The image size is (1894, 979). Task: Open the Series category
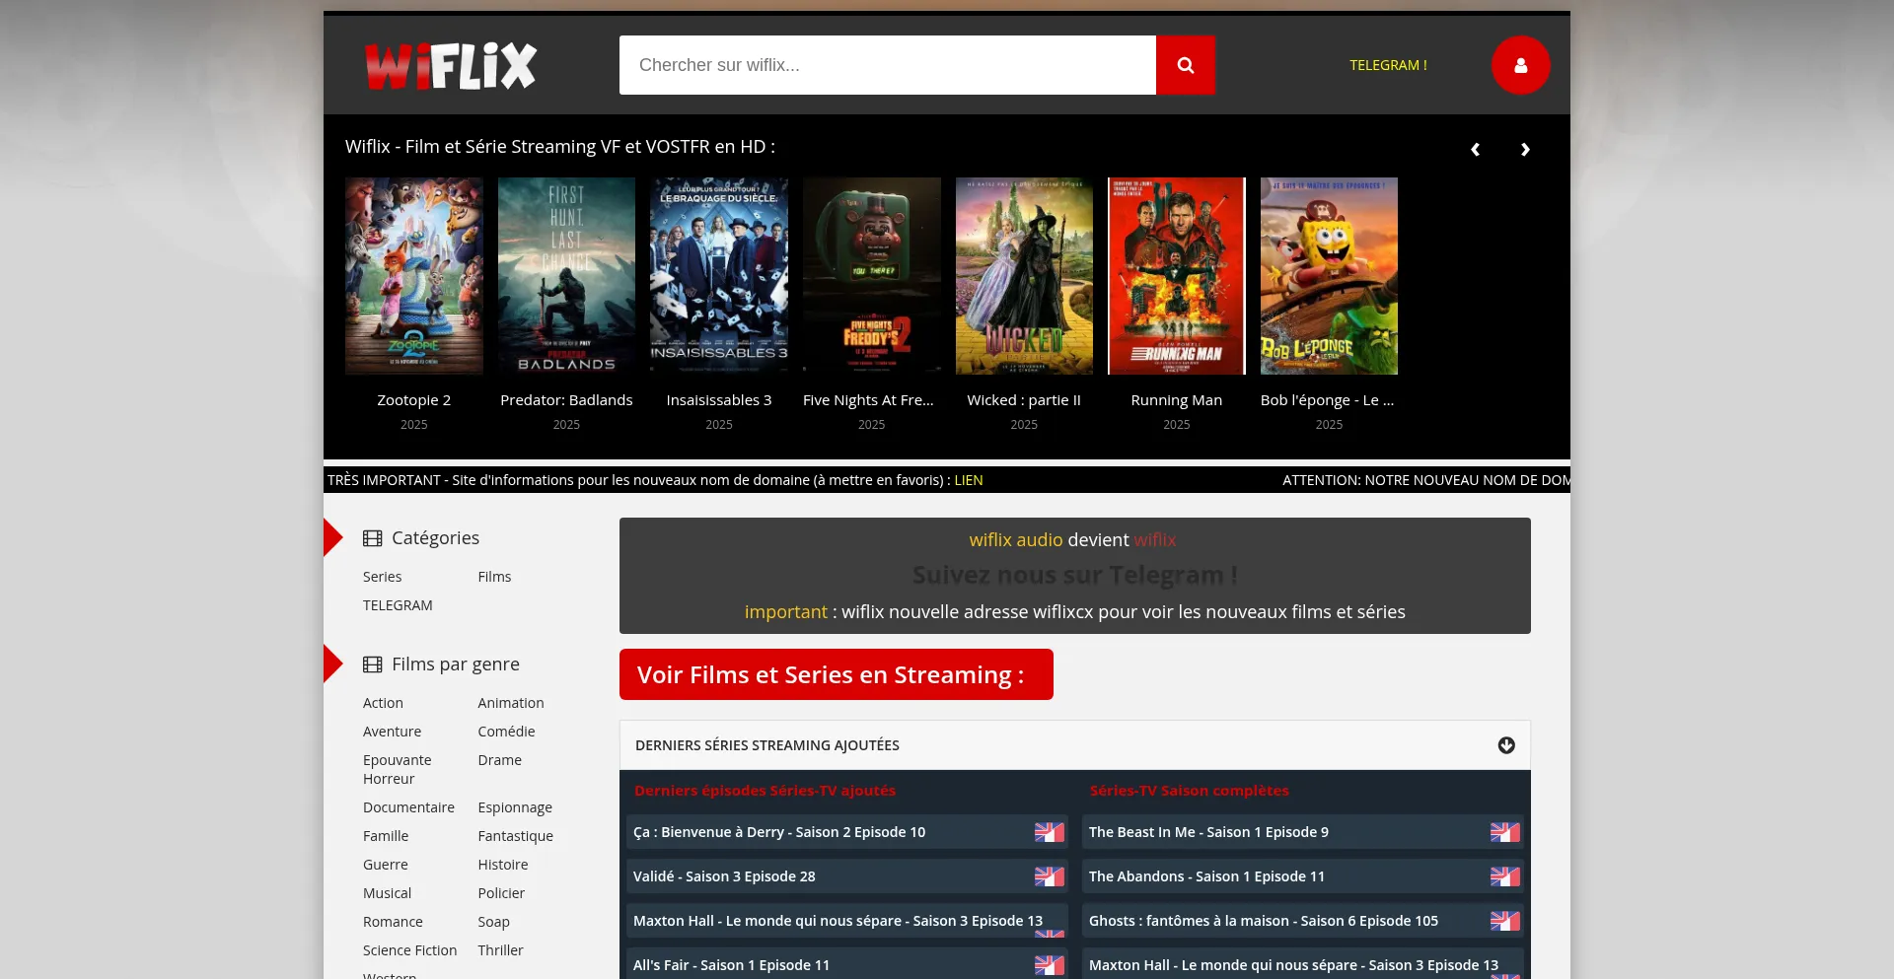[382, 577]
